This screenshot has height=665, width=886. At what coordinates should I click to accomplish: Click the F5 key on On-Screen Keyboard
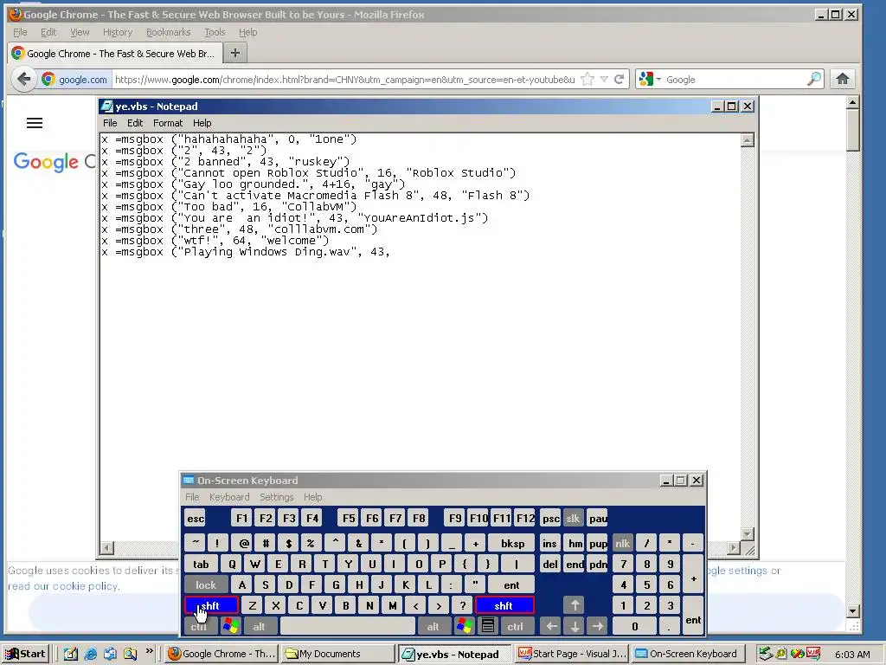pyautogui.click(x=349, y=519)
